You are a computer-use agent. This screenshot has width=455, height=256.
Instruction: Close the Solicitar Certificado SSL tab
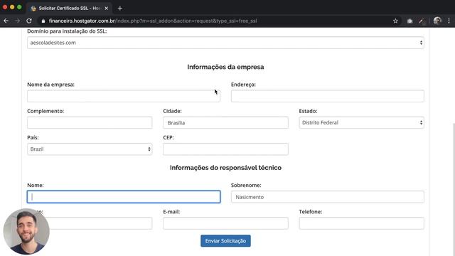tap(106, 8)
